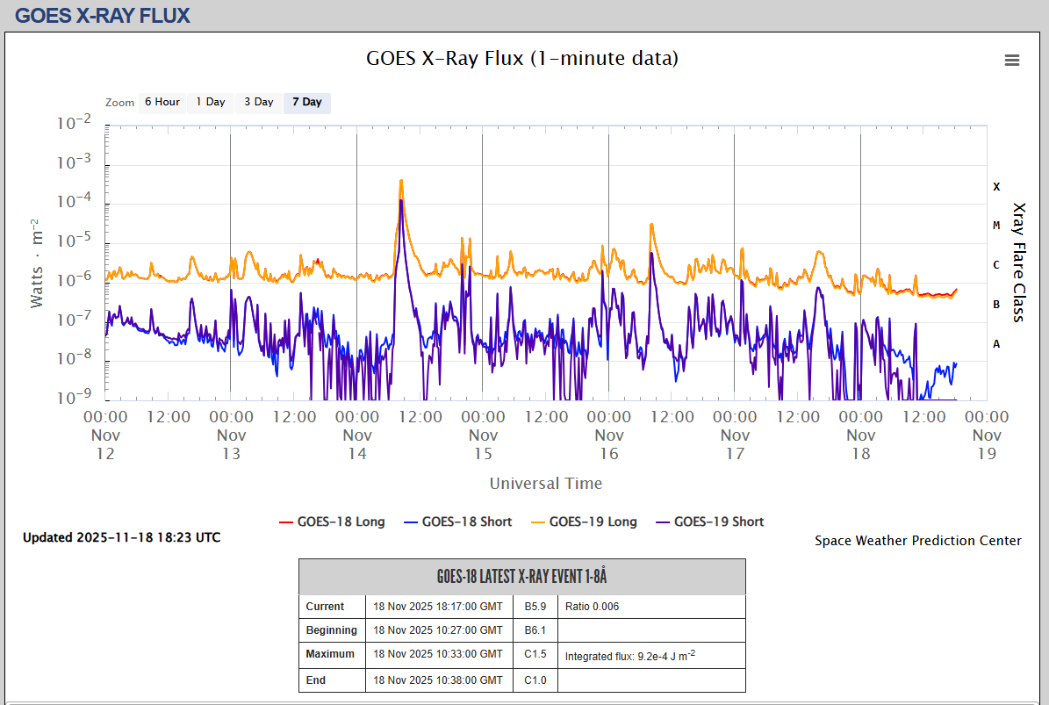Open the chart hamburger context menu

coord(1012,60)
